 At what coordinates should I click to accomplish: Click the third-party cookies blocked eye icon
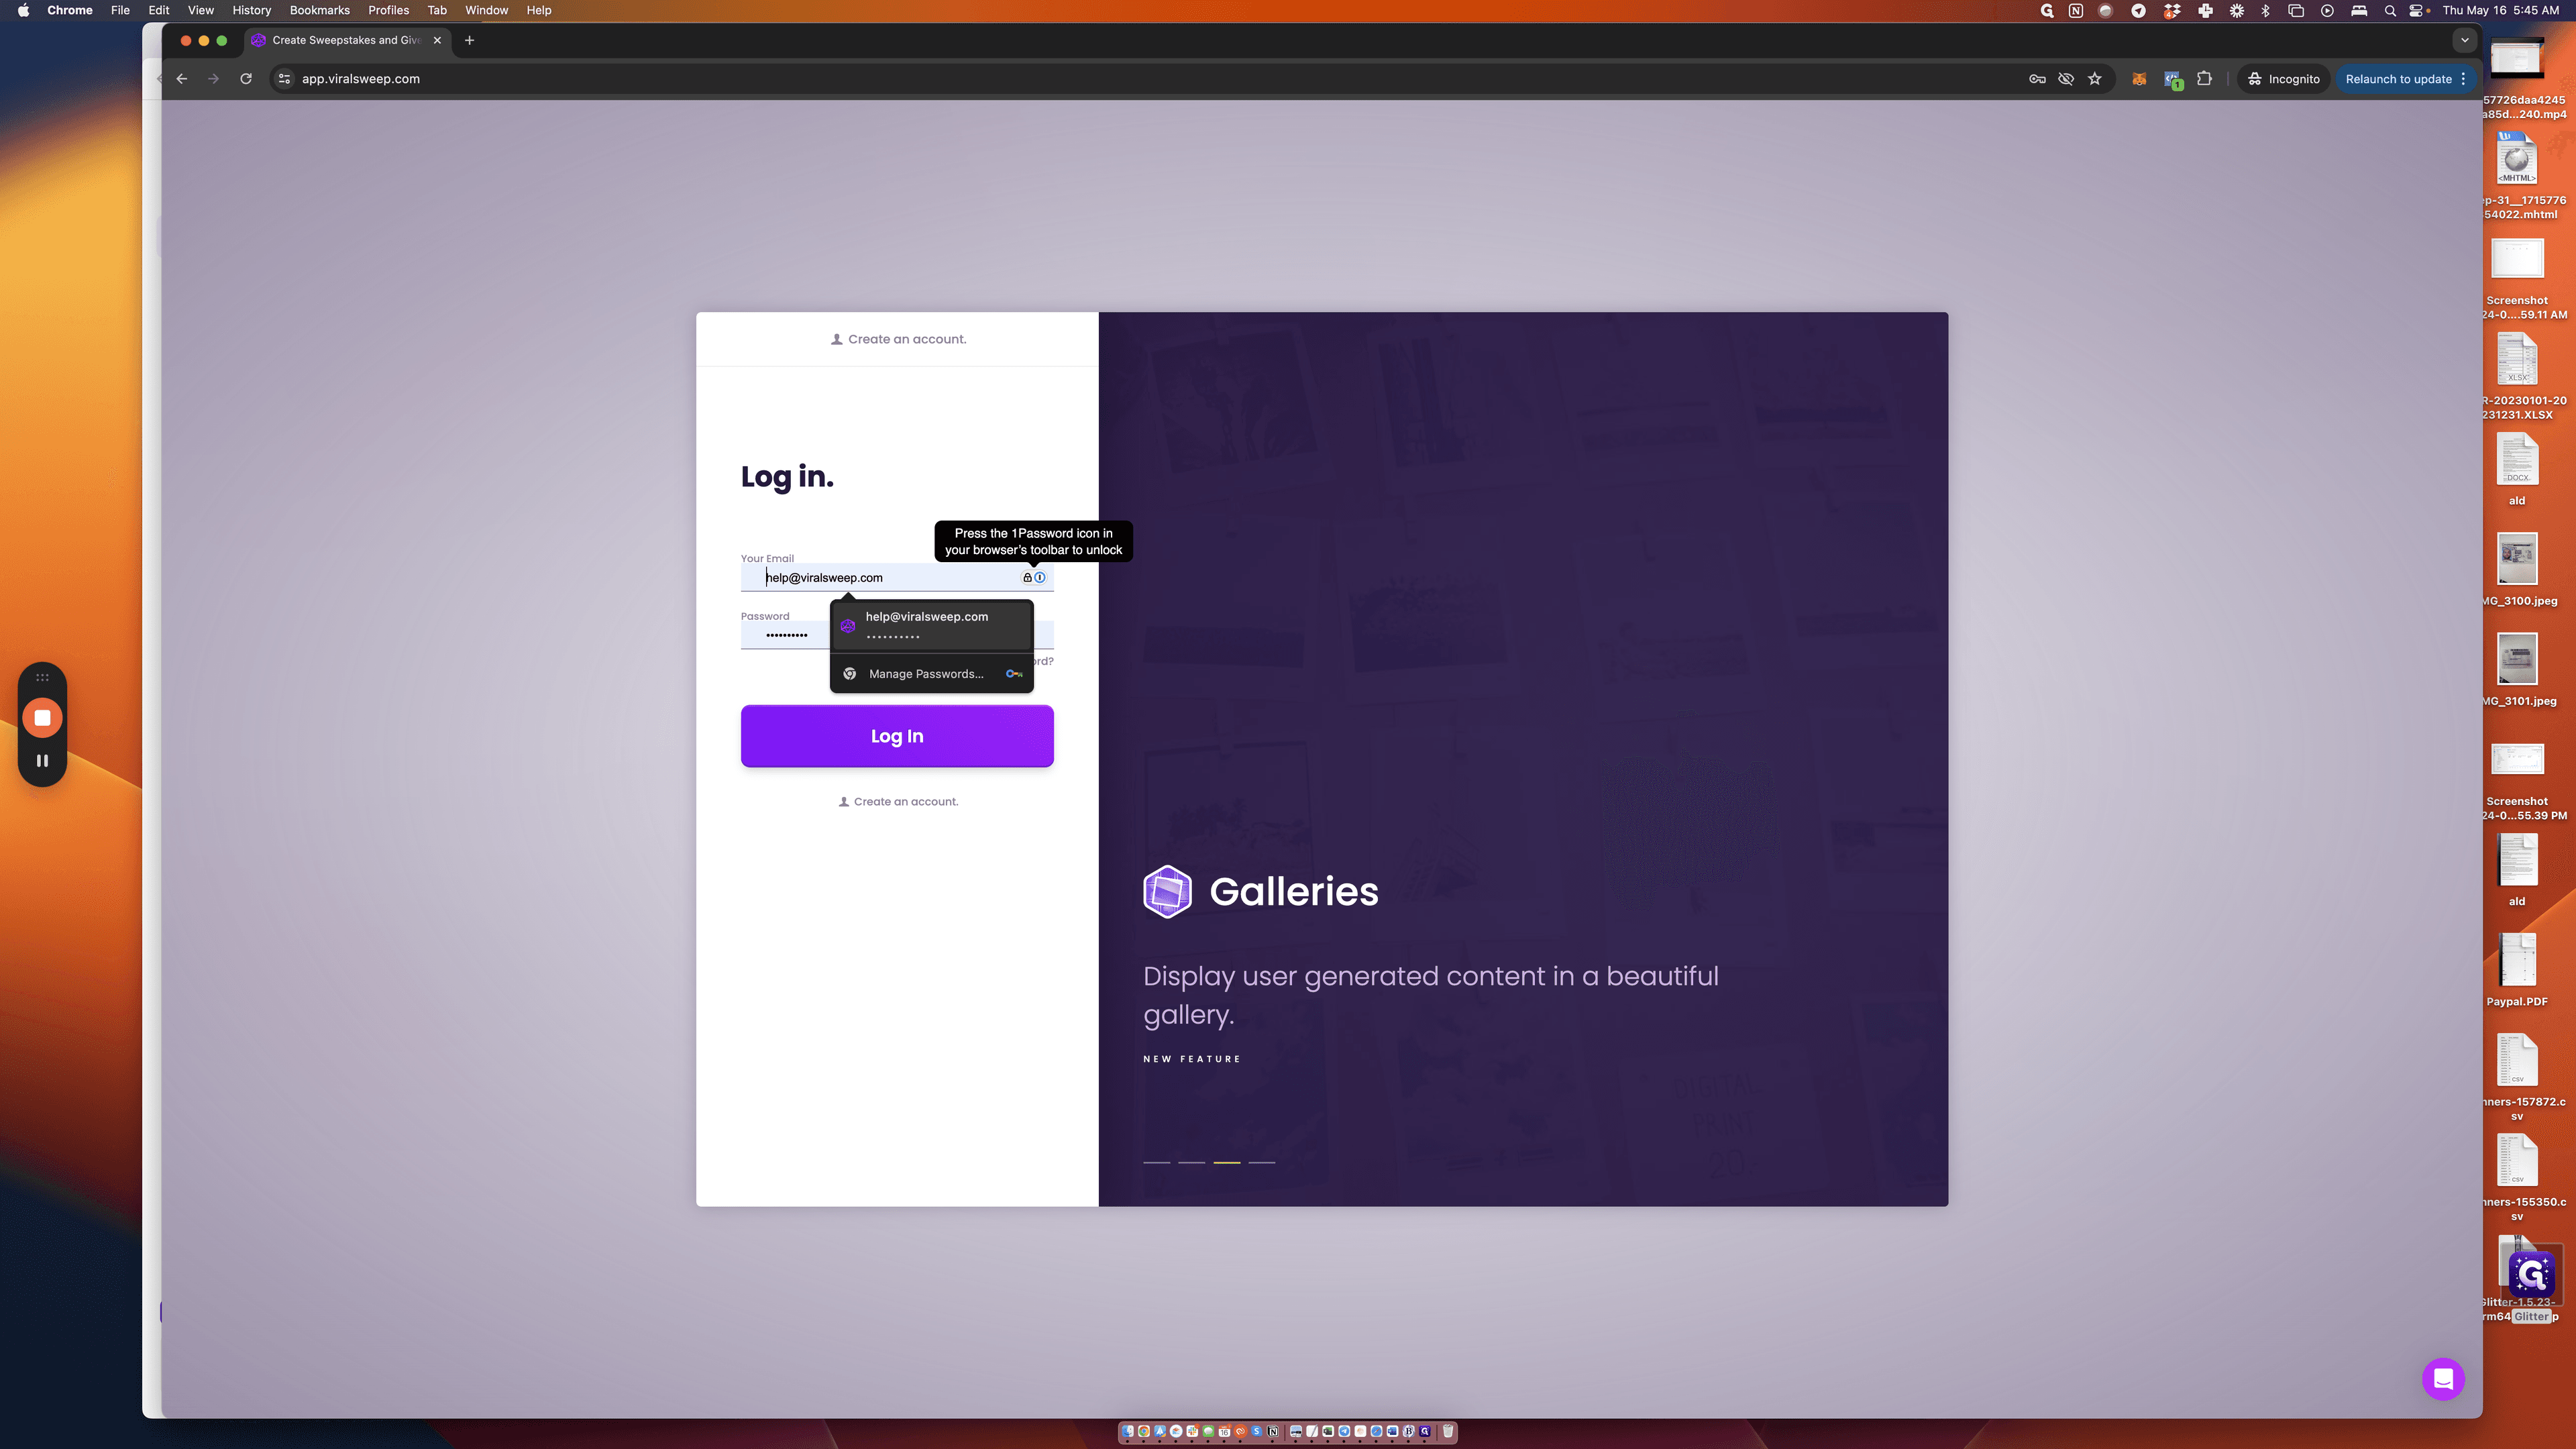[x=2065, y=79]
